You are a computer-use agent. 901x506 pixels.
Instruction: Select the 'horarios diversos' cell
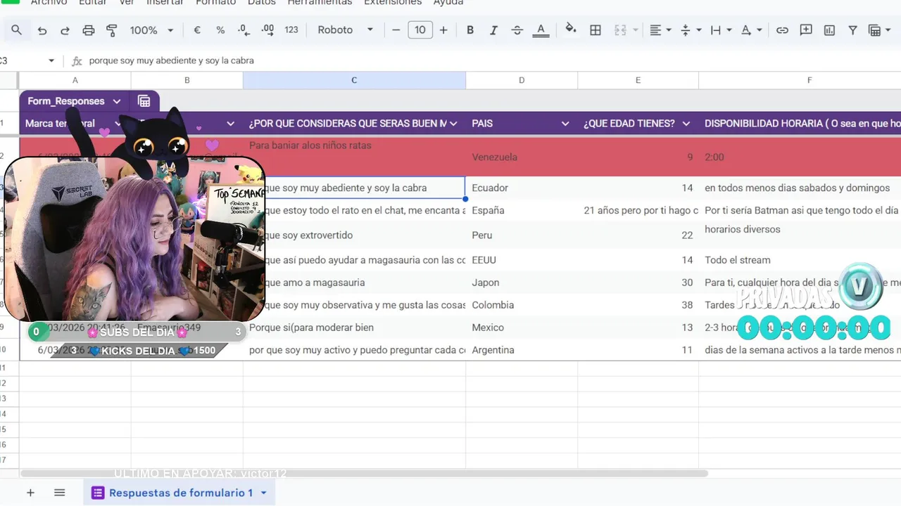click(800, 235)
